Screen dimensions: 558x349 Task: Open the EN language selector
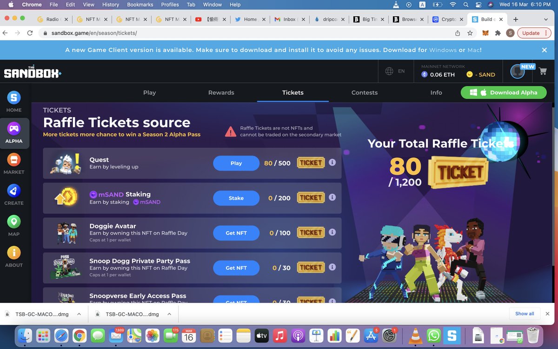coord(401,71)
